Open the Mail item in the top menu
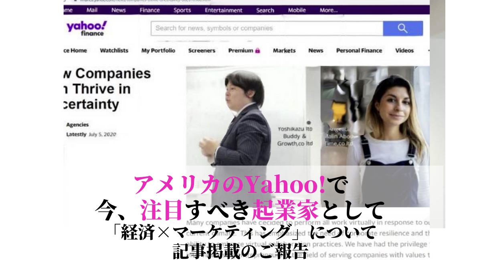This screenshot has height=260, width=481. 93,10
